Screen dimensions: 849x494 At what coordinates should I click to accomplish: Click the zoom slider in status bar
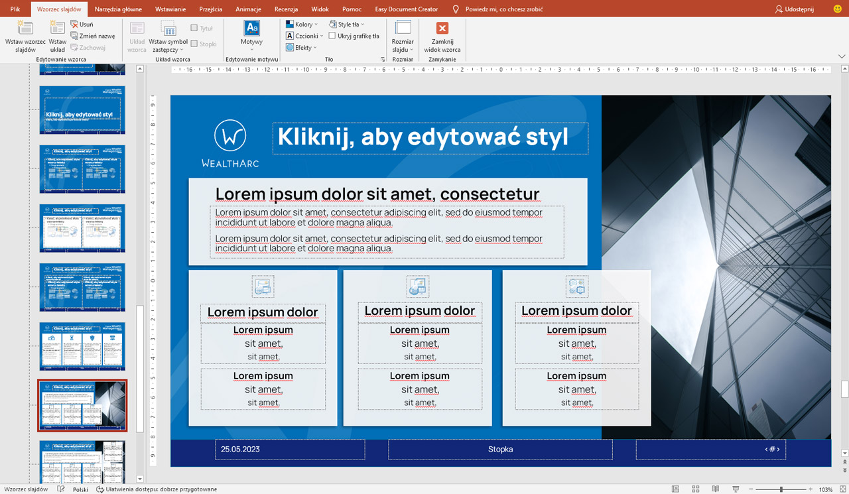(781, 489)
